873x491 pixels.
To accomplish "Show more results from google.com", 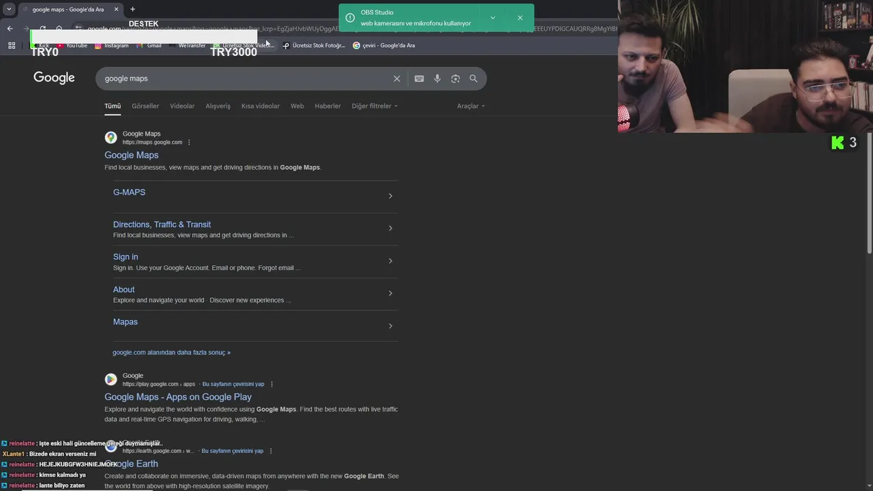I will point(171,353).
